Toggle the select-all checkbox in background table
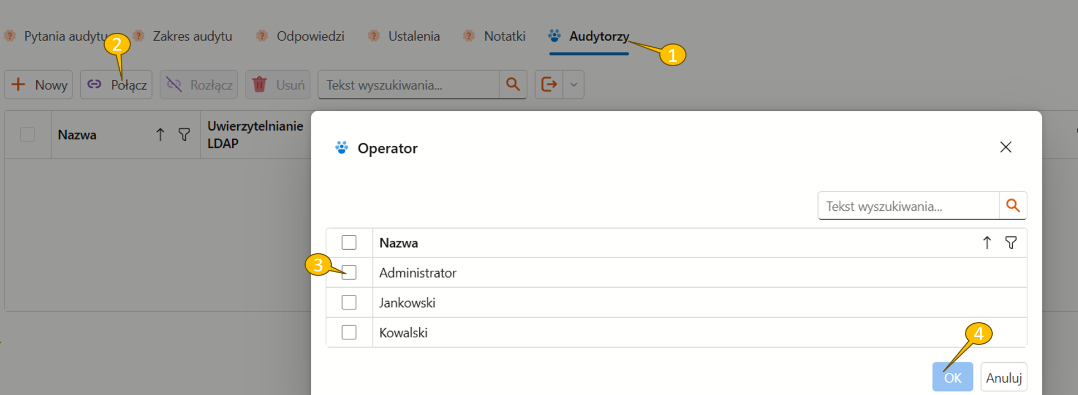The height and width of the screenshot is (395, 1078). tap(27, 135)
